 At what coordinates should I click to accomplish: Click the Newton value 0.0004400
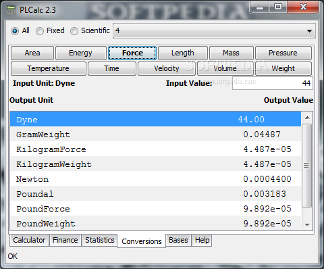pyautogui.click(x=267, y=179)
